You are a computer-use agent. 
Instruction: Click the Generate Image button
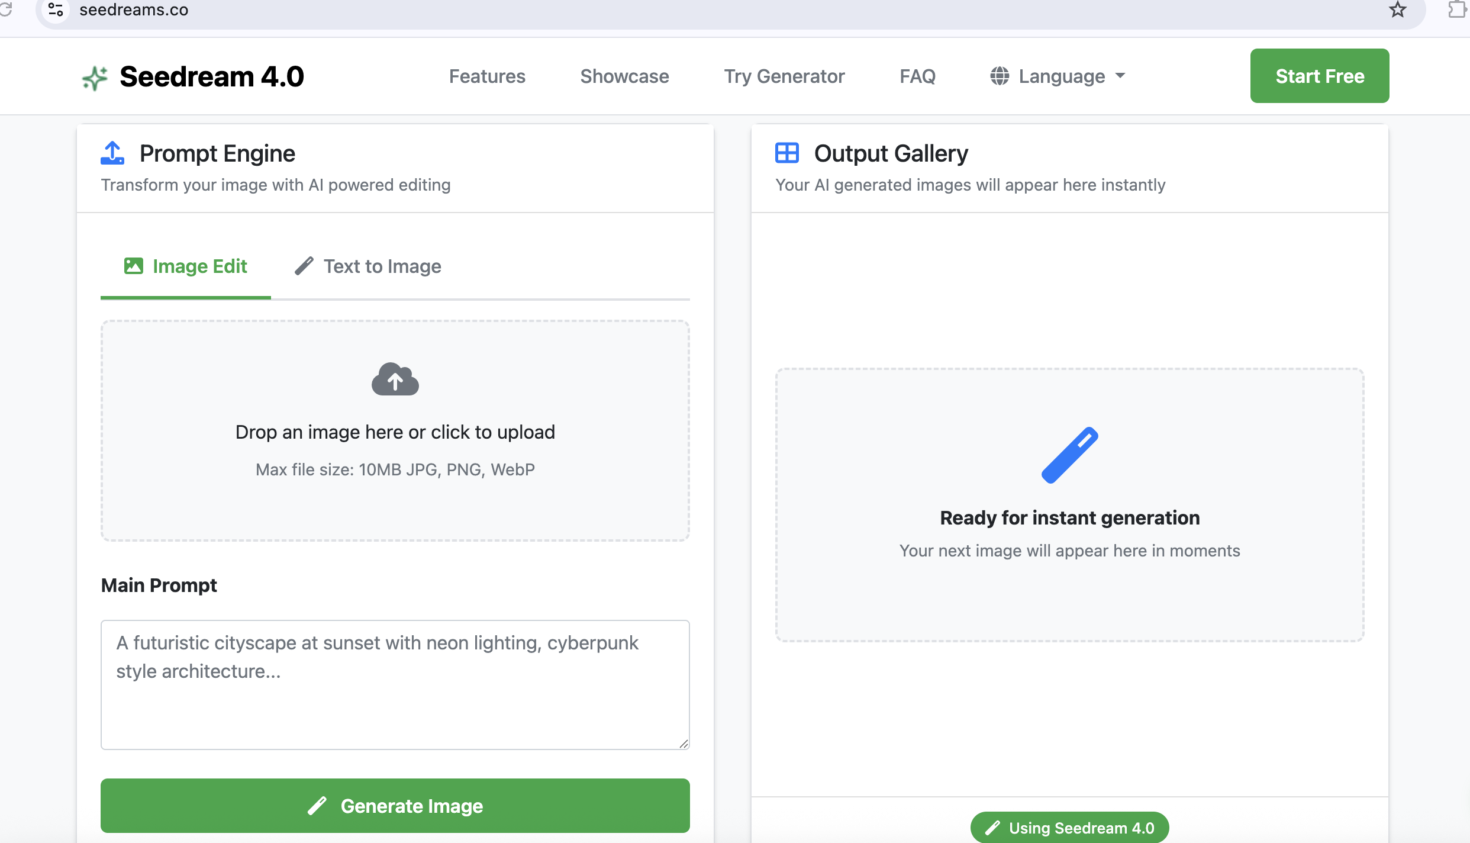pos(395,806)
